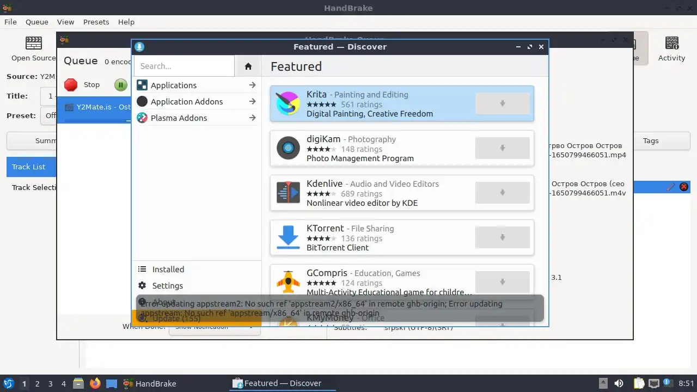Click the Applications category icon
This screenshot has width=697, height=392.
(x=142, y=85)
